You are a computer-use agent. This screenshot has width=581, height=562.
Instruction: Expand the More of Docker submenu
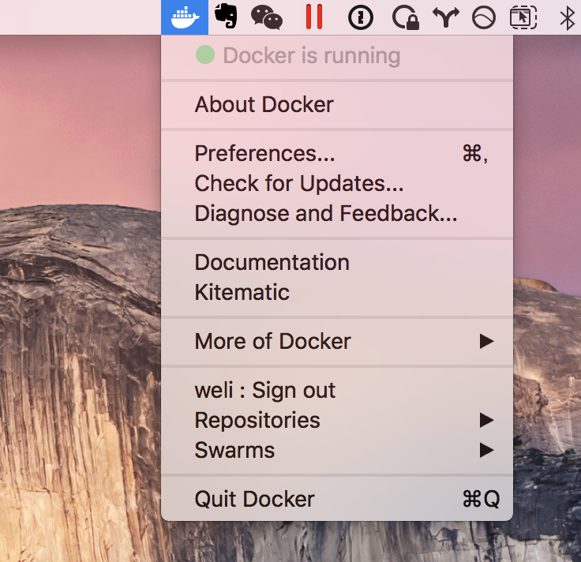pyautogui.click(x=337, y=341)
